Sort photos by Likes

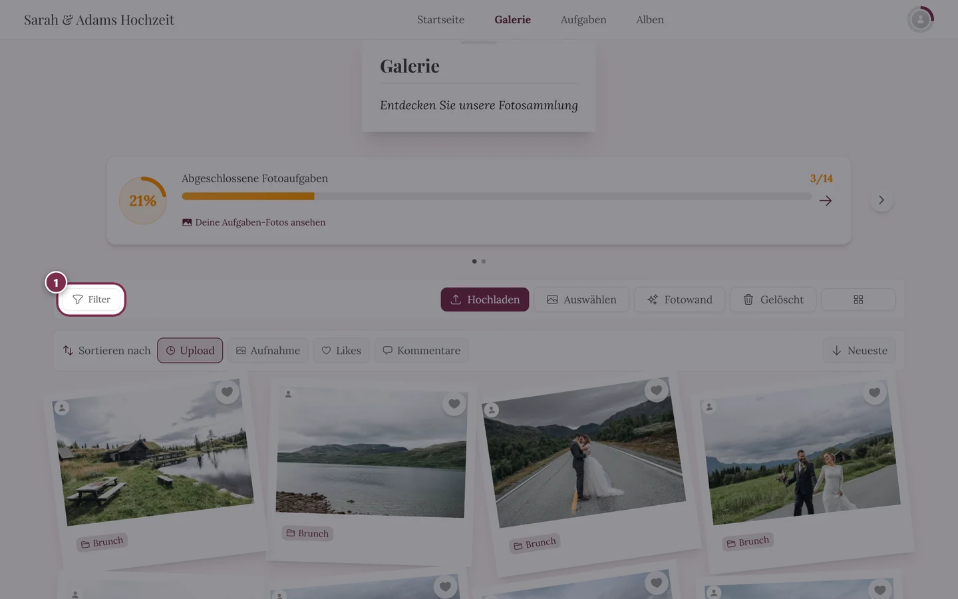click(341, 351)
